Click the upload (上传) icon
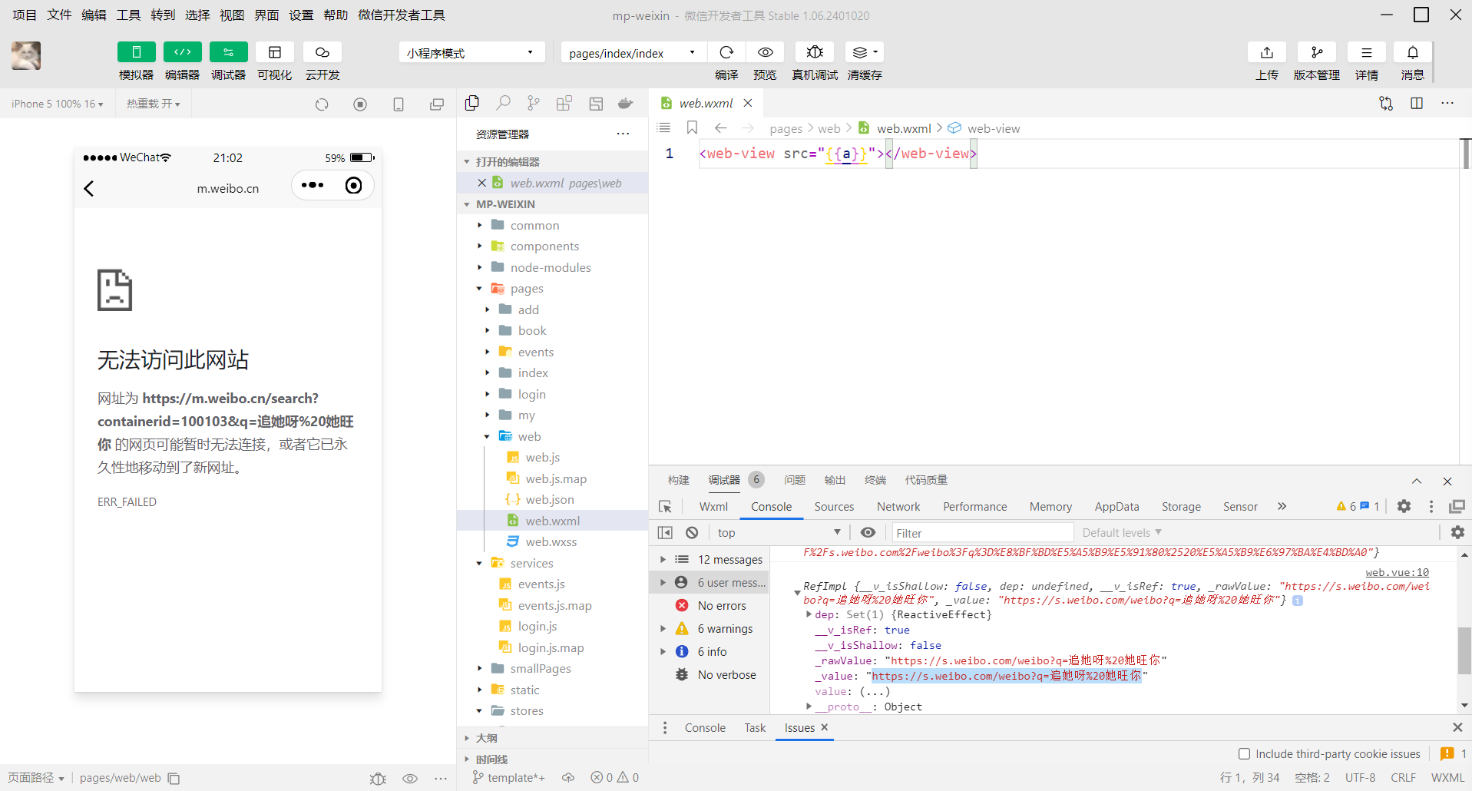 tap(1267, 52)
